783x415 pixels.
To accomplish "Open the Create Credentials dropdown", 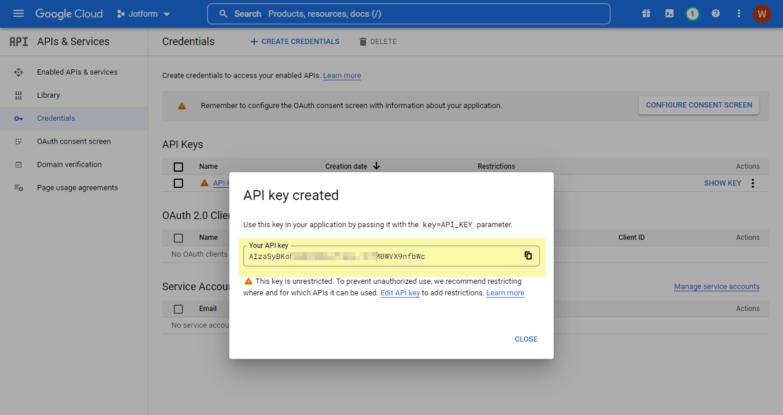I will point(295,42).
